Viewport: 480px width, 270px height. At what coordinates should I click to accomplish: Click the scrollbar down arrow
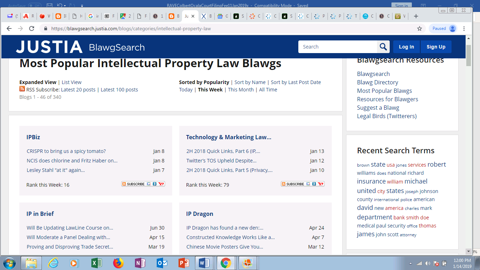tap(468, 251)
